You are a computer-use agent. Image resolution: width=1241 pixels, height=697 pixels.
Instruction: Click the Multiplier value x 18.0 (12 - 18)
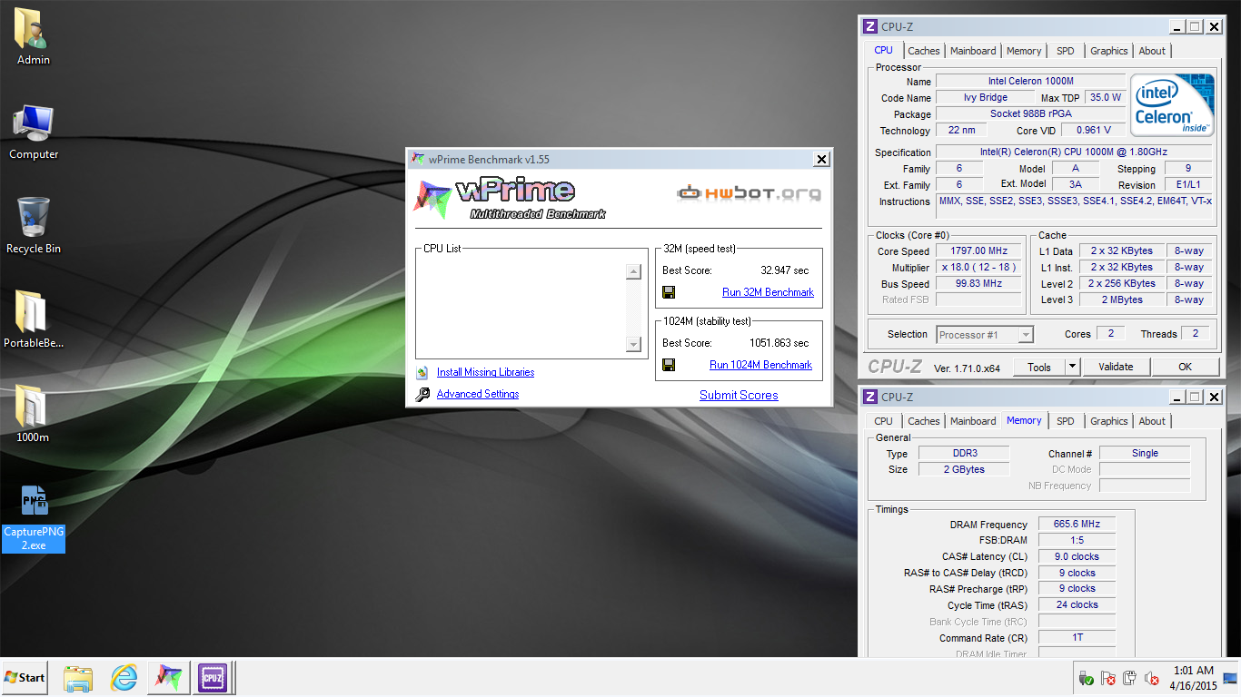pos(980,268)
